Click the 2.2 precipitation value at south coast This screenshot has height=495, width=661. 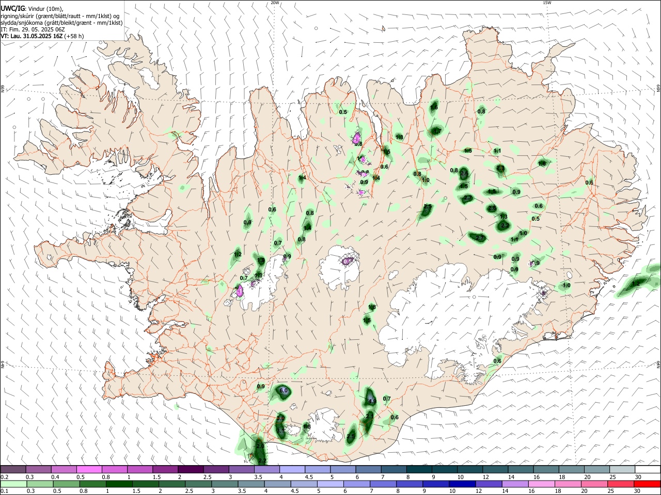click(x=262, y=460)
